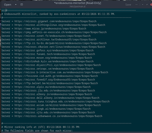Click the endeavouros-mirrorlist document title
Image resolution: width=152 pixels, height=133 pixels.
pos(78,3)
